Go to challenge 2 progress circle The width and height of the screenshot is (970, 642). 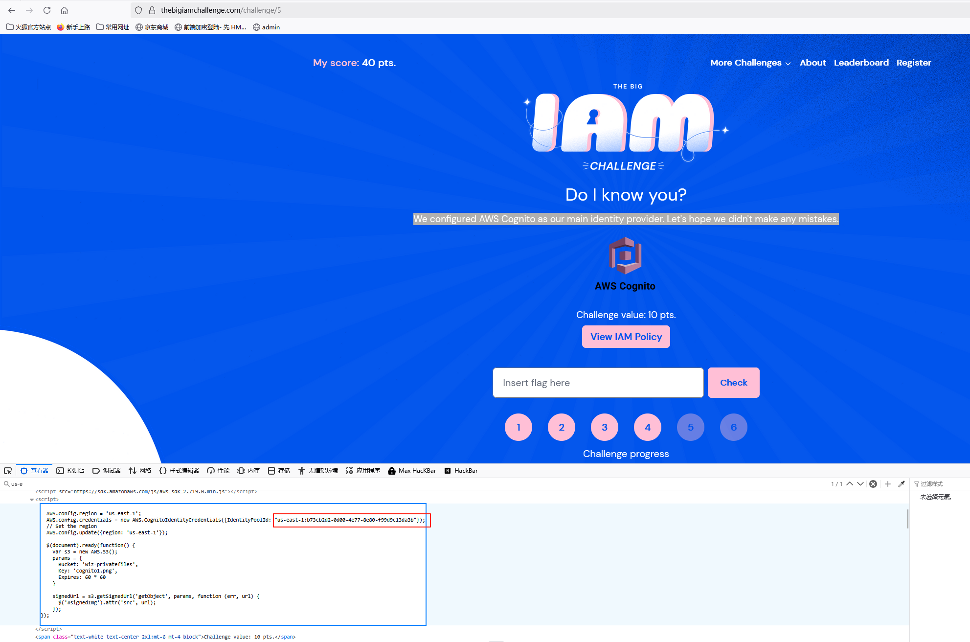pyautogui.click(x=562, y=427)
